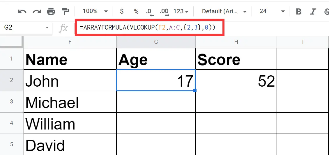Format as currency with dollar icon
The width and height of the screenshot is (329, 155).
tap(122, 11)
